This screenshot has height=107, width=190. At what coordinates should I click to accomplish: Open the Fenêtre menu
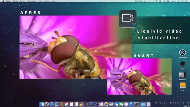pos(47,1)
